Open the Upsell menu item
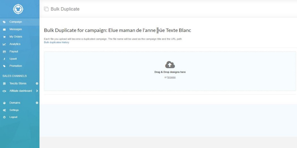The image size is (297, 148). click(13, 59)
